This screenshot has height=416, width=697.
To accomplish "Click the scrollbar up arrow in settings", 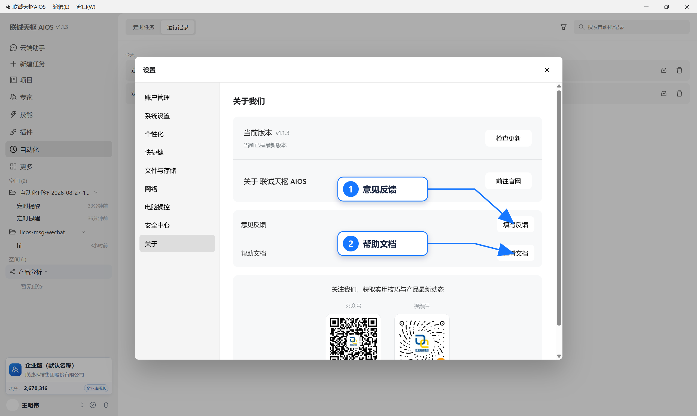I will pos(559,86).
